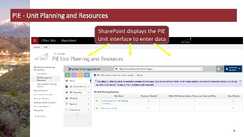
Task: Open the PAGE ribbon tab
Action: pos(45,47)
